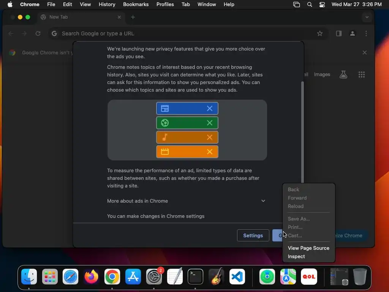Image resolution: width=389 pixels, height=292 pixels.
Task: Launch Firefox from the dock
Action: (91, 277)
